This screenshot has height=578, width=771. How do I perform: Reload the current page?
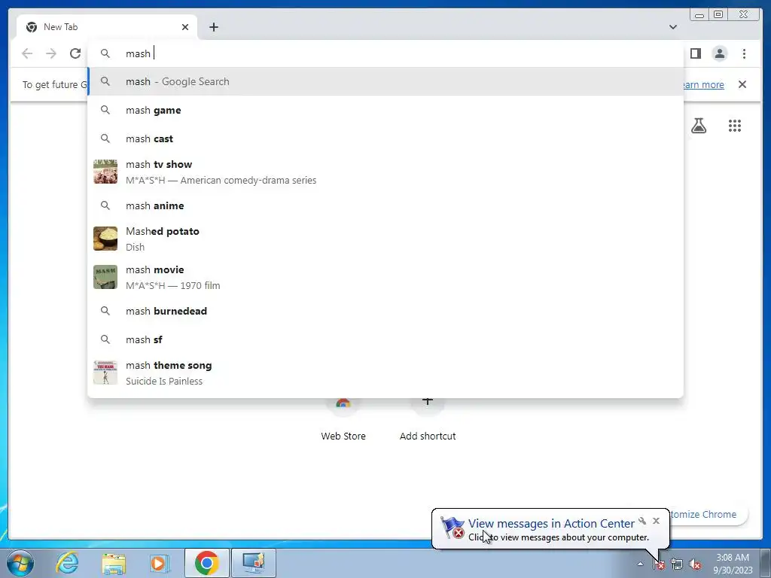click(75, 53)
